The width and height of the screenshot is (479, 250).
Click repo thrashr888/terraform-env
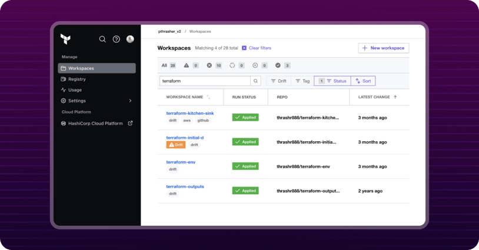pos(303,166)
